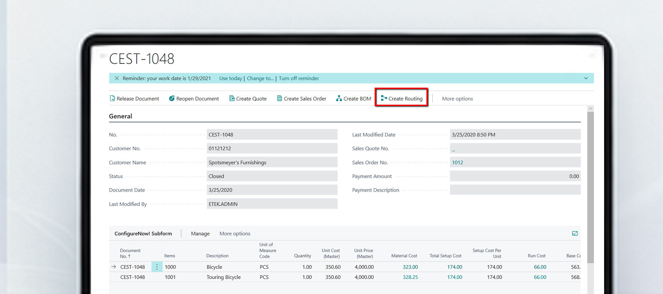The height and width of the screenshot is (294, 663).
Task: Sort by the Document No. column header
Action: [x=130, y=253]
